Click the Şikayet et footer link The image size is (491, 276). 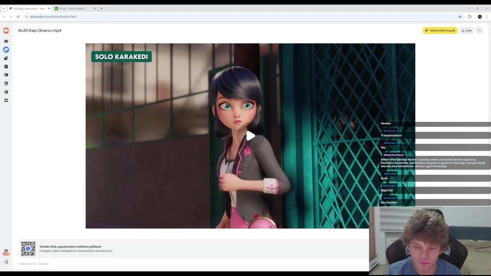pos(44,264)
